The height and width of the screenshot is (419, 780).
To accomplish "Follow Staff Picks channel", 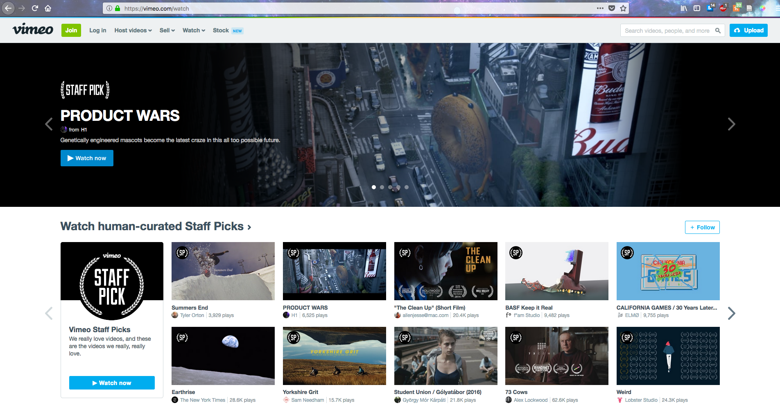I will point(702,227).
